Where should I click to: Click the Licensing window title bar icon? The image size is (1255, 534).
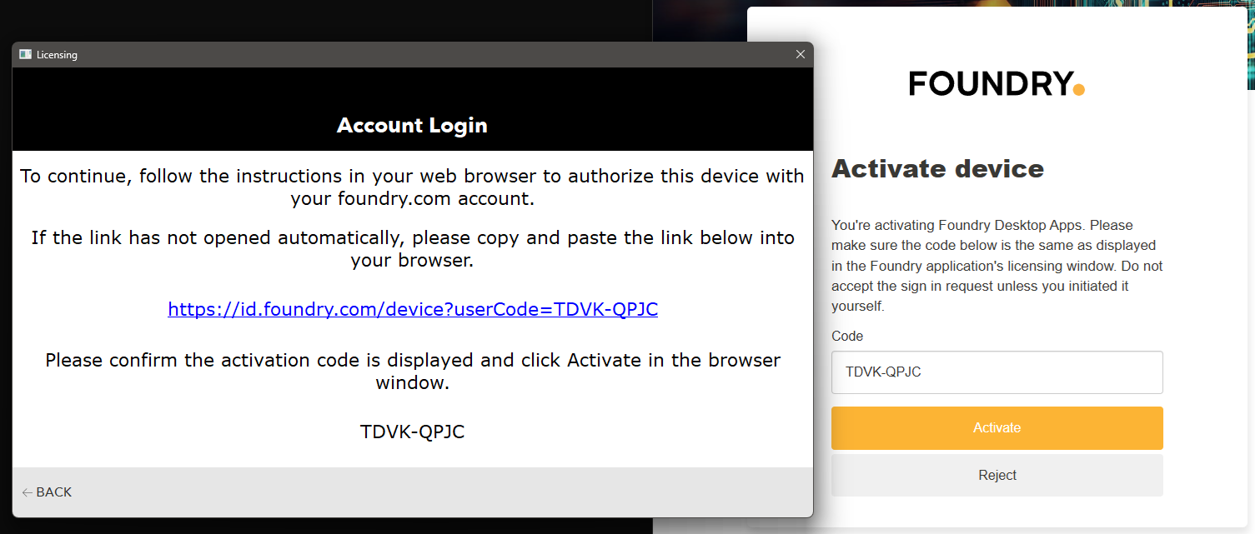click(x=25, y=54)
